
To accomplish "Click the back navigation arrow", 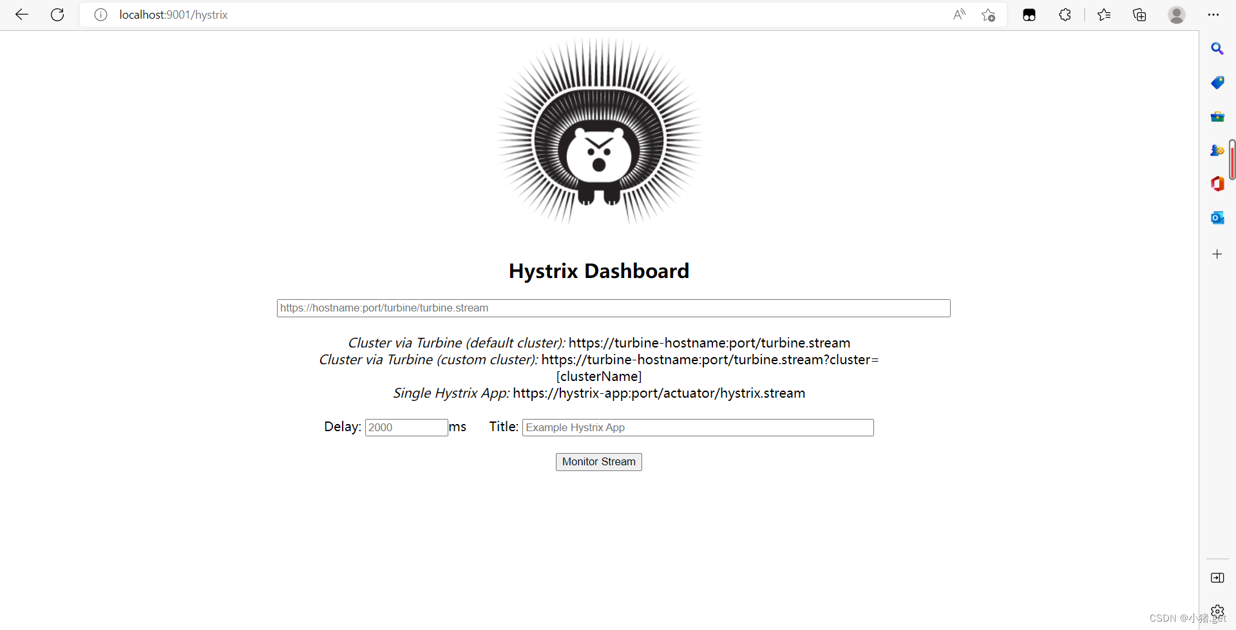I will click(x=21, y=14).
